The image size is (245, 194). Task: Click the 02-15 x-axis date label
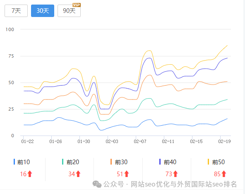pos(196,141)
